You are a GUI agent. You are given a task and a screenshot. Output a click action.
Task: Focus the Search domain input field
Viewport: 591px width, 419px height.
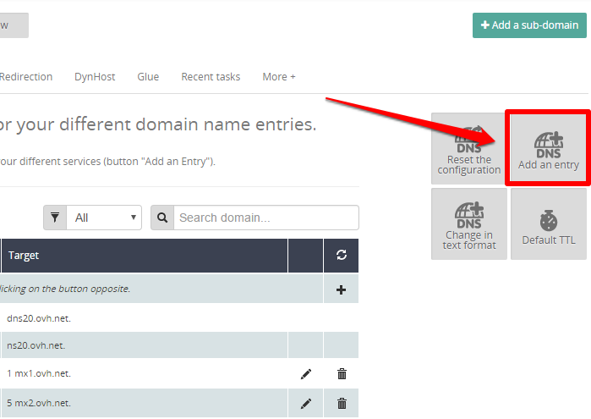click(x=266, y=218)
